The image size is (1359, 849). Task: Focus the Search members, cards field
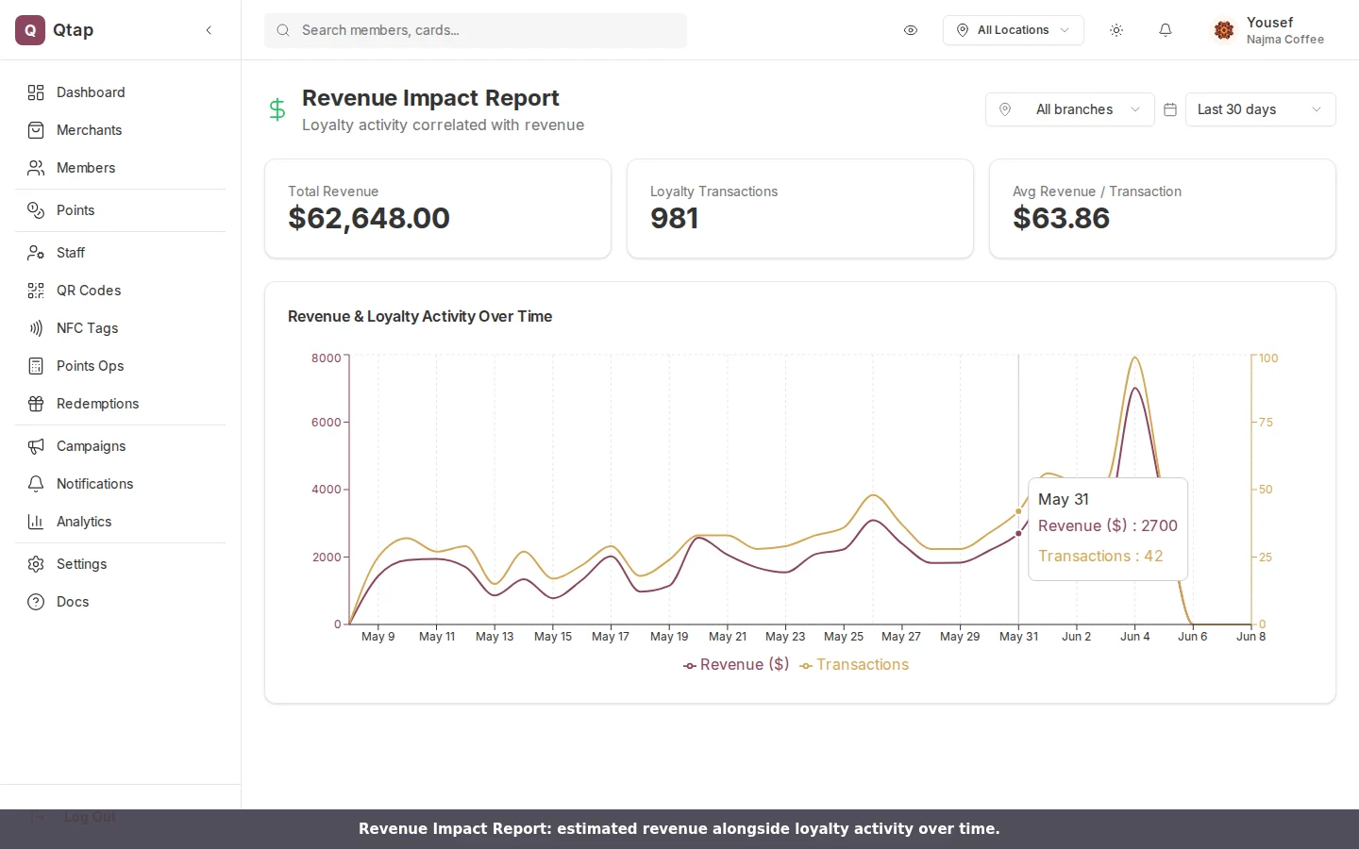coord(476,30)
